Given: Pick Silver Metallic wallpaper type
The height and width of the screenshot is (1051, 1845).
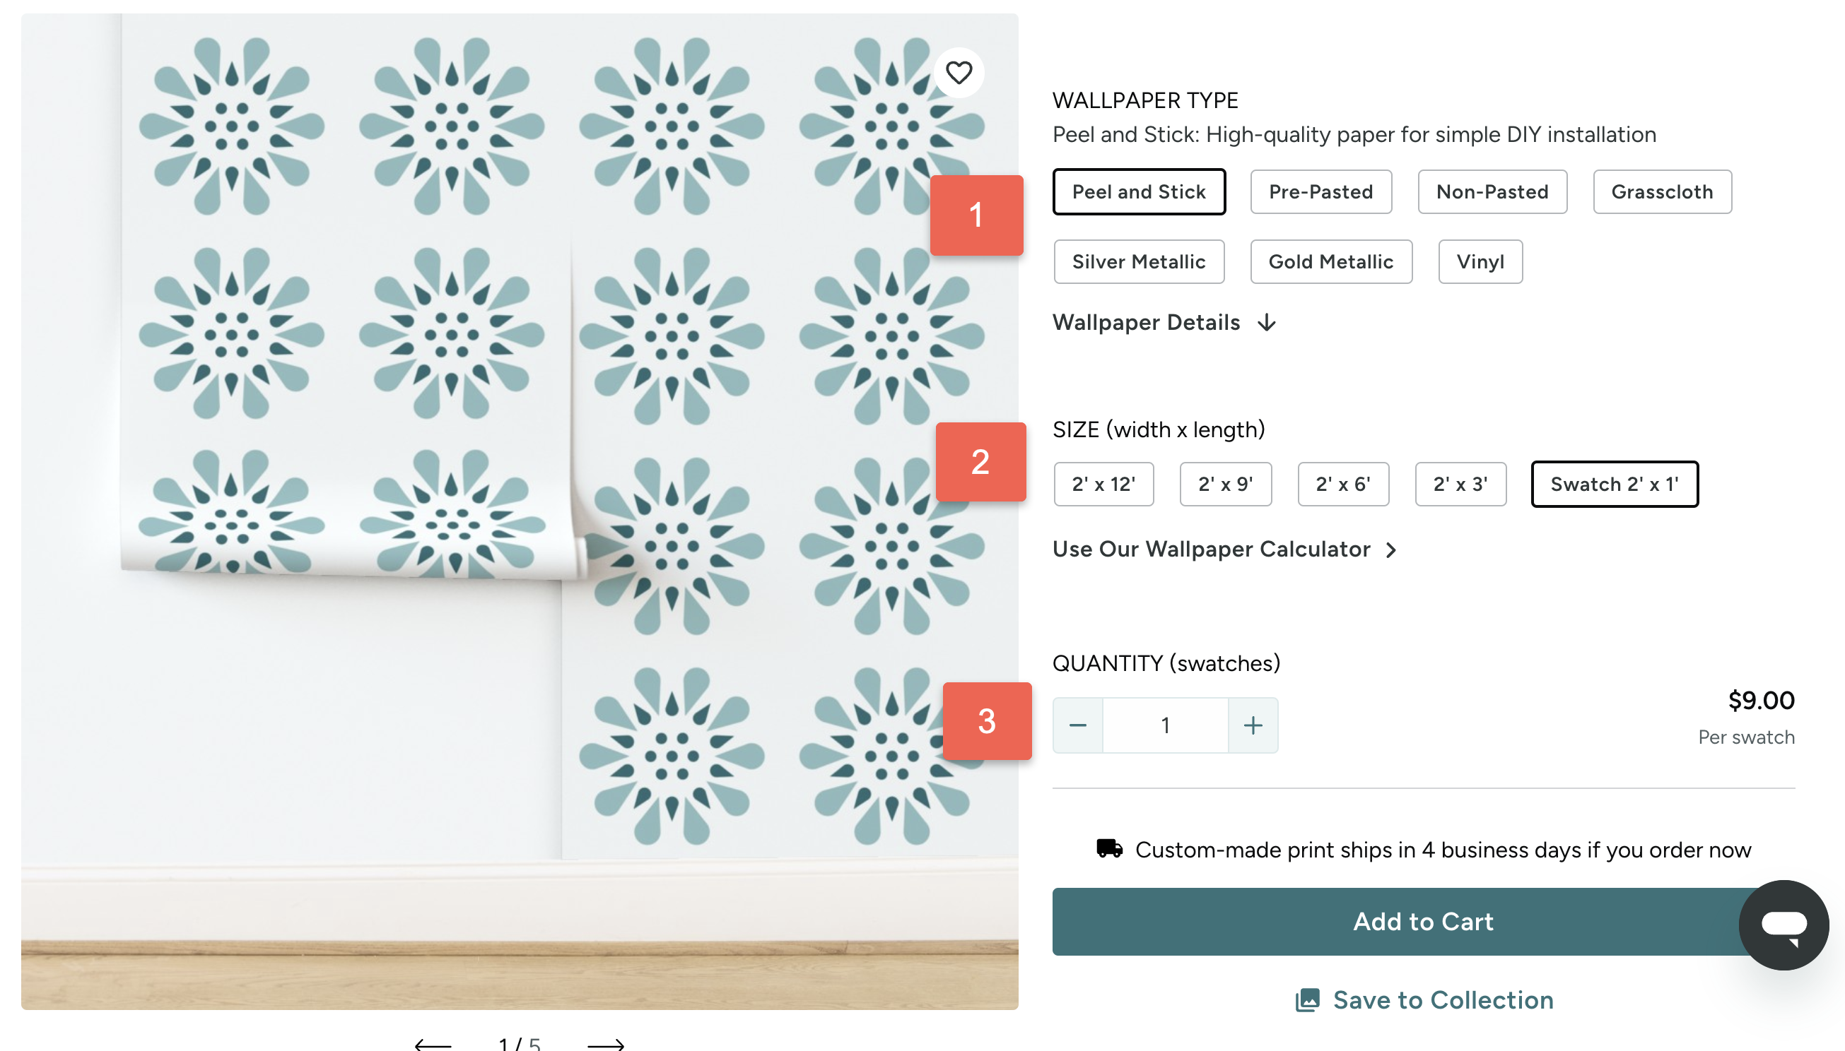Looking at the screenshot, I should coord(1139,262).
